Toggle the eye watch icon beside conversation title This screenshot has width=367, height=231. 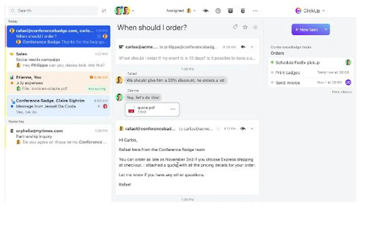pos(255,27)
